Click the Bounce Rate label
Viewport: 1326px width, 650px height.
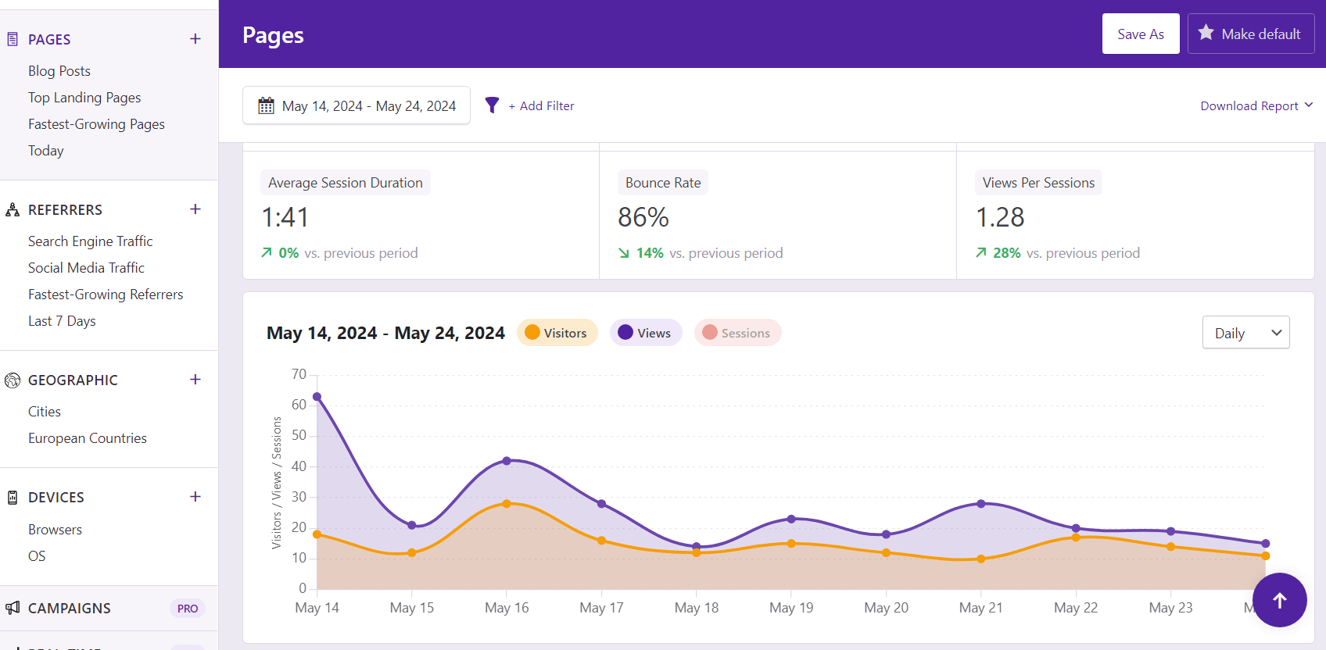tap(663, 182)
